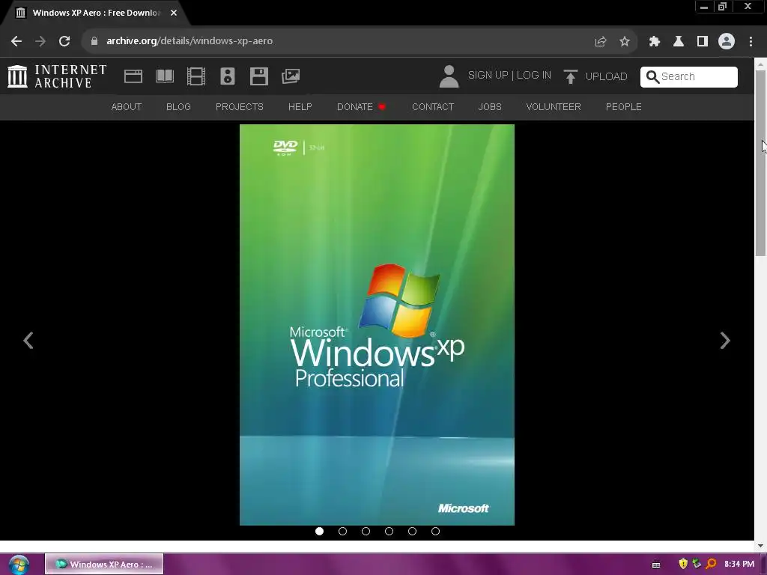Viewport: 767px width, 575px height.
Task: Select the first carousel dot
Action: (319, 531)
